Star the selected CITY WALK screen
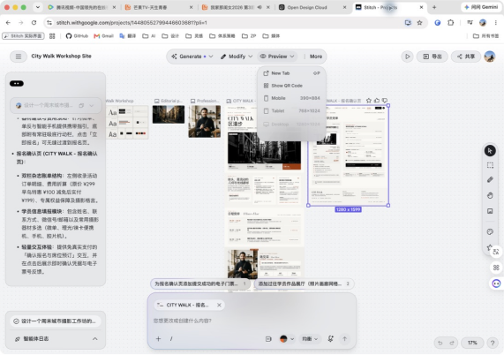This screenshot has height=355, width=504. point(369,101)
